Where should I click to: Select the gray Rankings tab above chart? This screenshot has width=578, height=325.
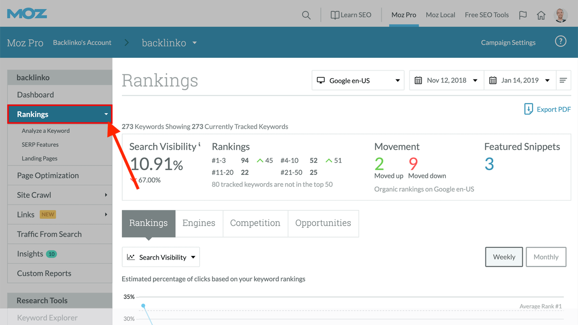click(149, 223)
